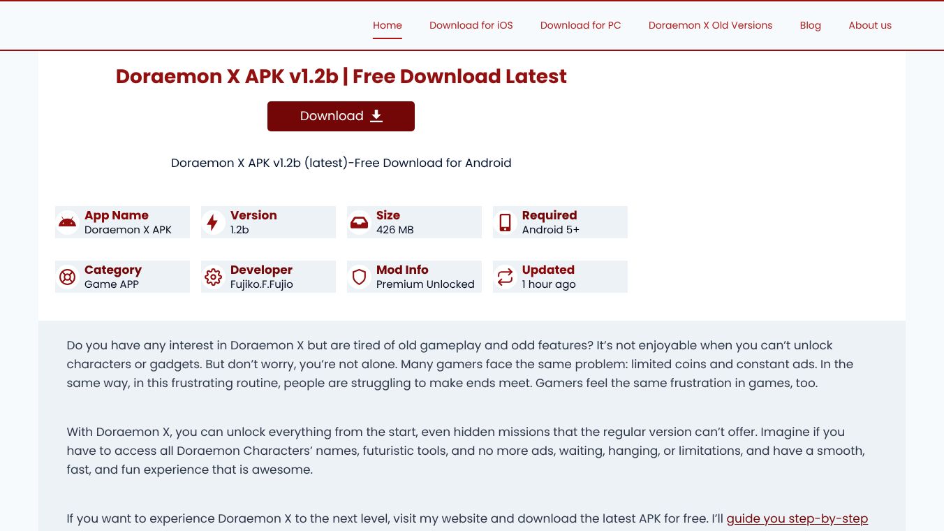Follow the guide you step-by-step link
Image resolution: width=944 pixels, height=531 pixels.
pos(797,518)
